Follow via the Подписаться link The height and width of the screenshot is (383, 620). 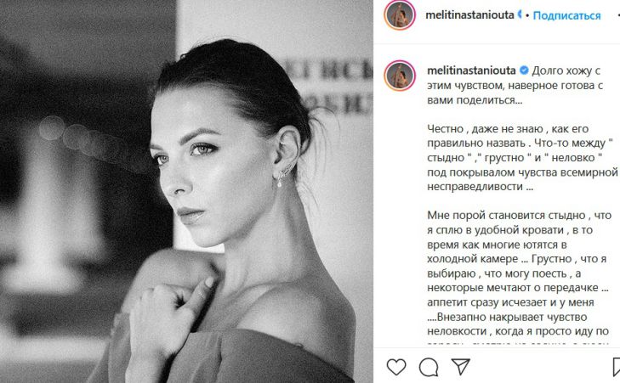(566, 15)
